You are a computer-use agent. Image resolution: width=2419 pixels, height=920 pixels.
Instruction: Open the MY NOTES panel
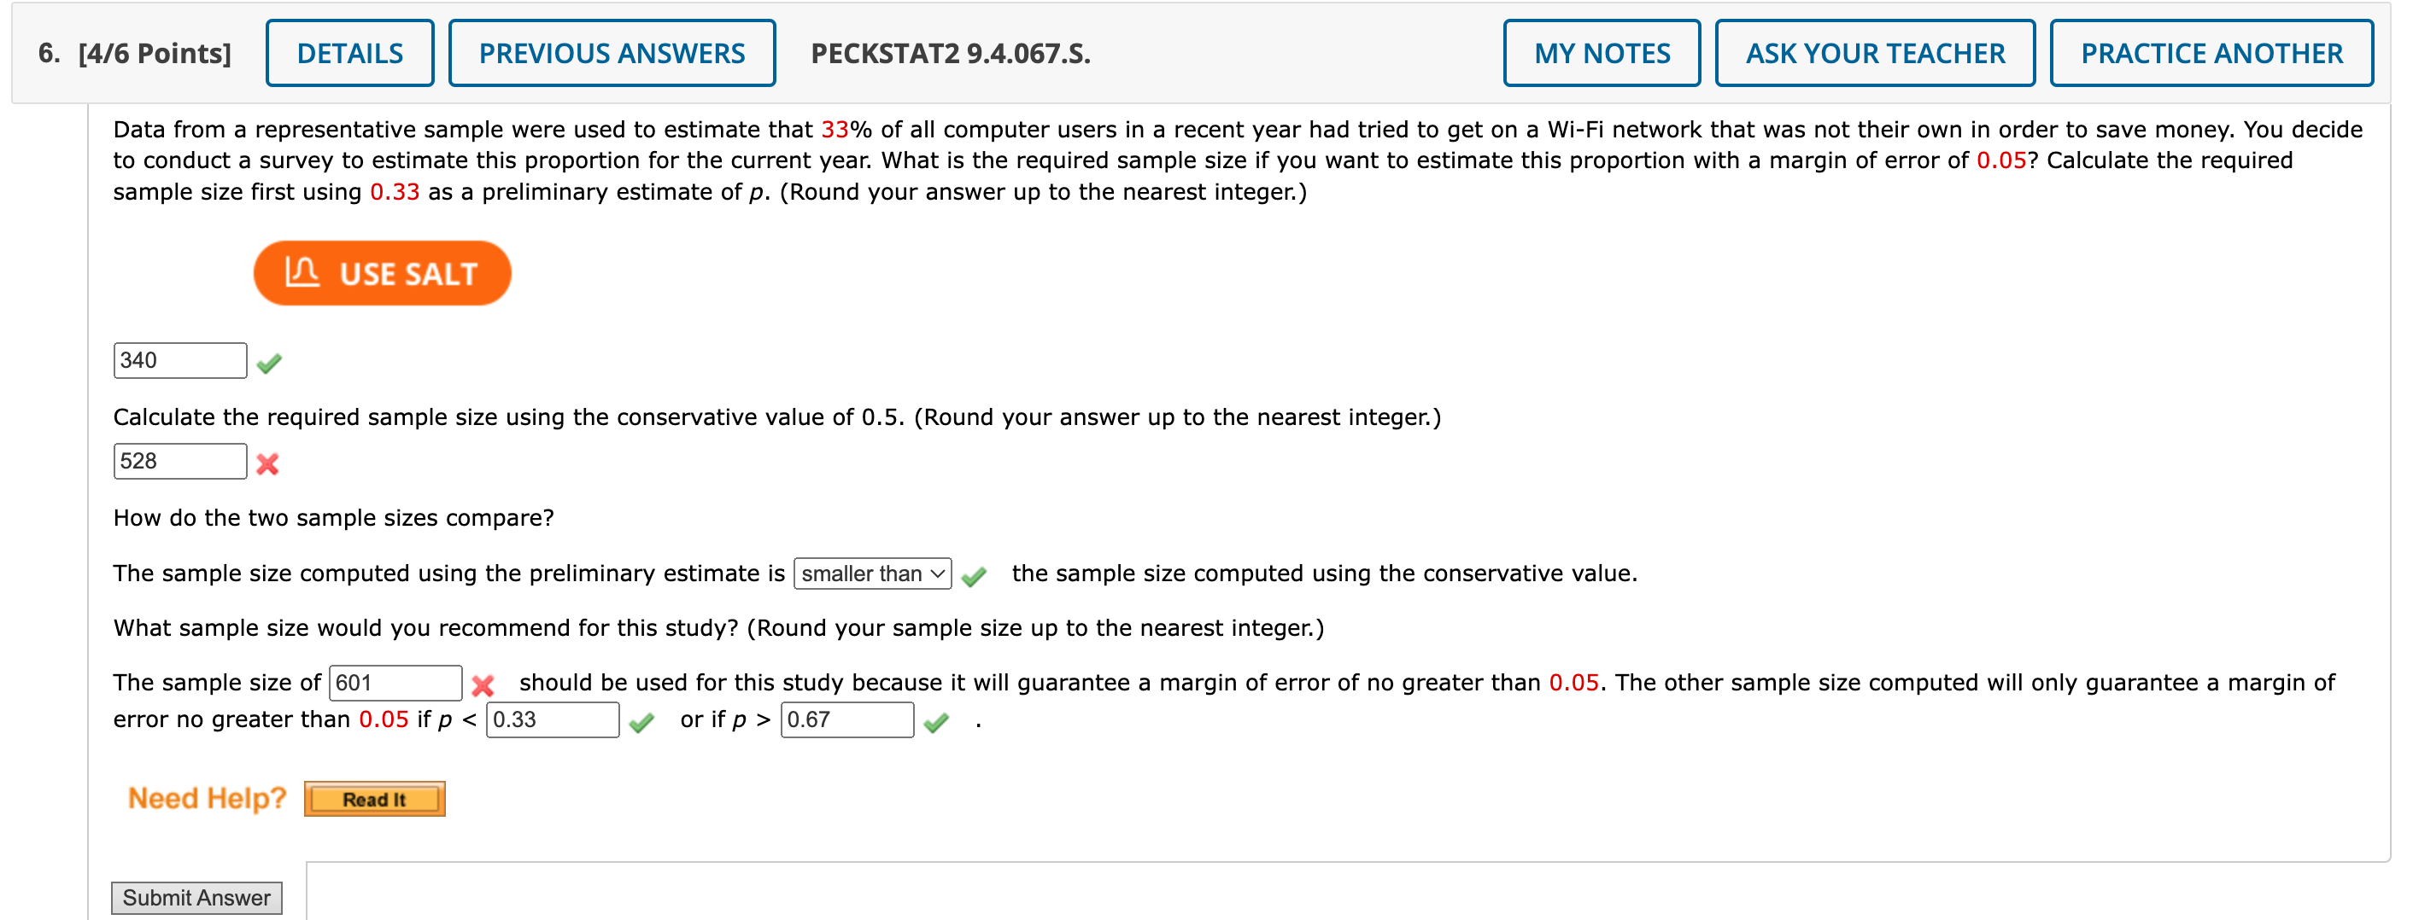(1601, 53)
